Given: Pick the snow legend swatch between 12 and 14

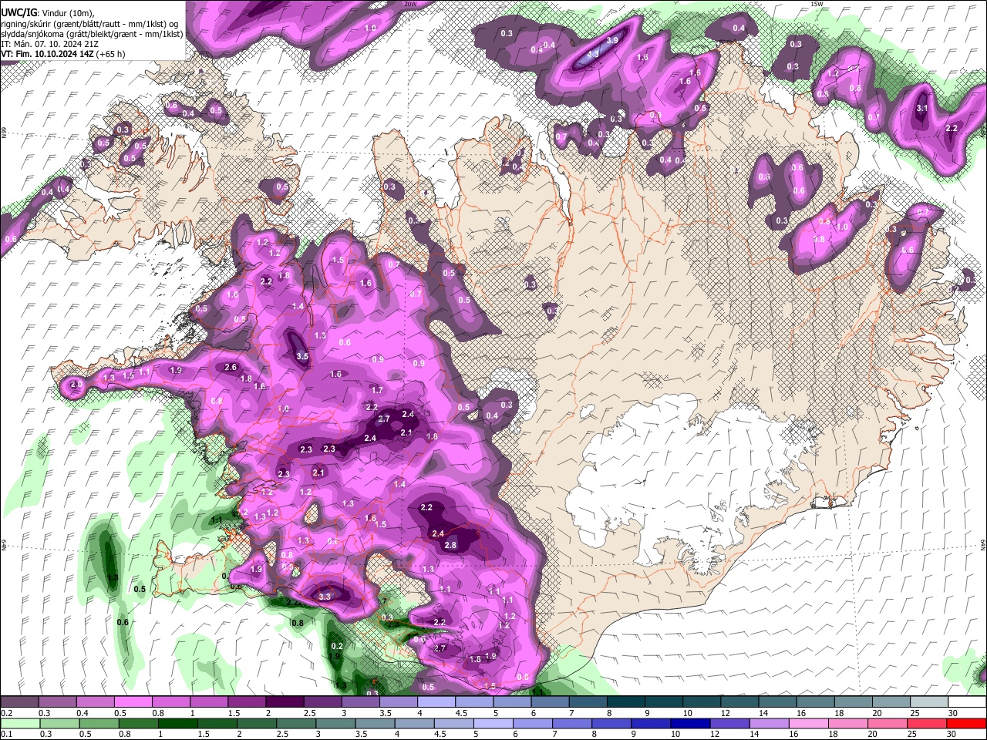Looking at the screenshot, I should pos(739,702).
